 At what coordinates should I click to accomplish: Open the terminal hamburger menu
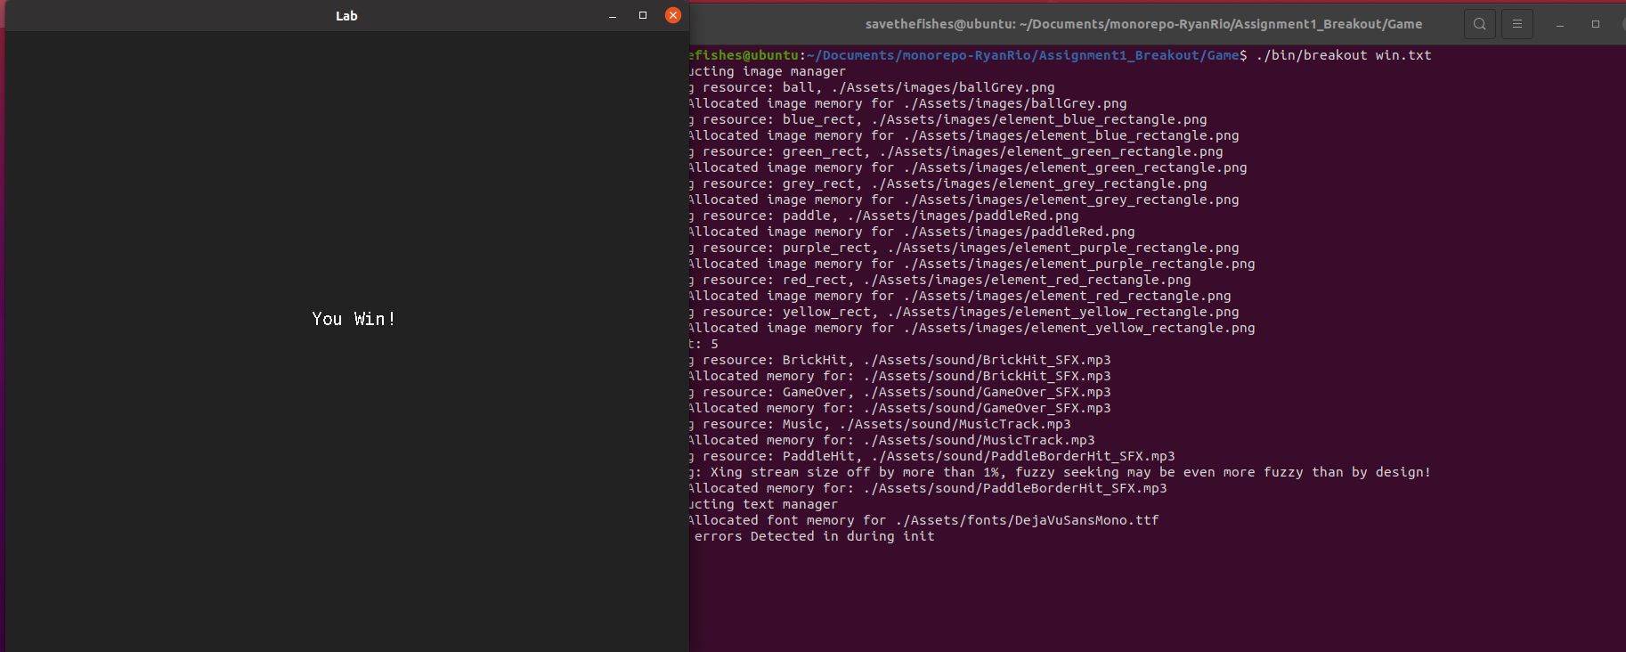(1516, 24)
